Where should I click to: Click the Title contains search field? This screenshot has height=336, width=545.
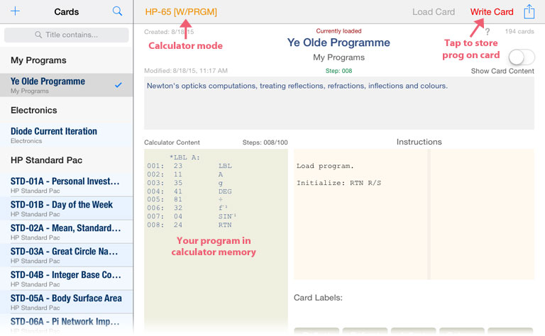[x=67, y=35]
